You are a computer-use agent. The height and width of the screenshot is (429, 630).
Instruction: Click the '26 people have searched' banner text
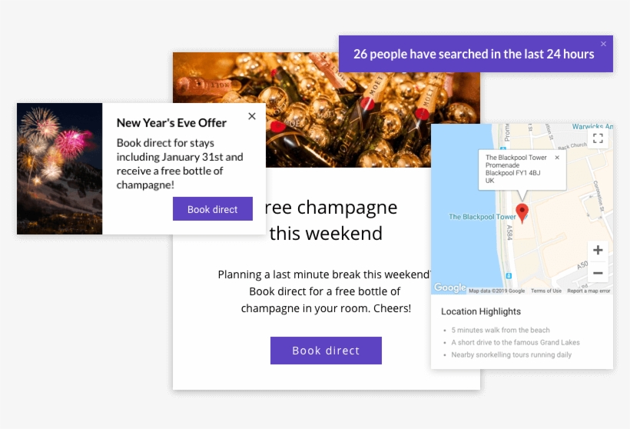tap(473, 54)
